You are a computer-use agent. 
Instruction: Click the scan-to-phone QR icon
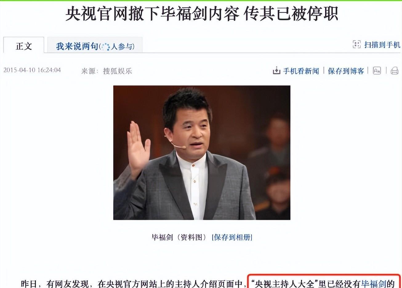pyautogui.click(x=356, y=45)
